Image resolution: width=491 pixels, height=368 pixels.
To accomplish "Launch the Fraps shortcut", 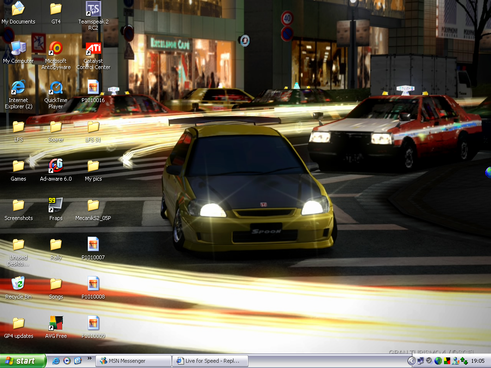I will coord(56,209).
